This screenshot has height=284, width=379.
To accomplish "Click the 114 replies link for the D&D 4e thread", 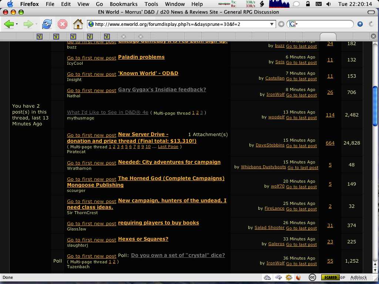I will pos(330,115).
